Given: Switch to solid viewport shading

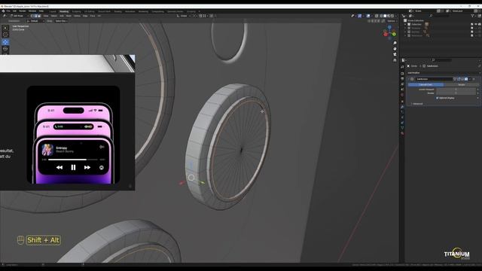Looking at the screenshot, I should click(x=385, y=16).
